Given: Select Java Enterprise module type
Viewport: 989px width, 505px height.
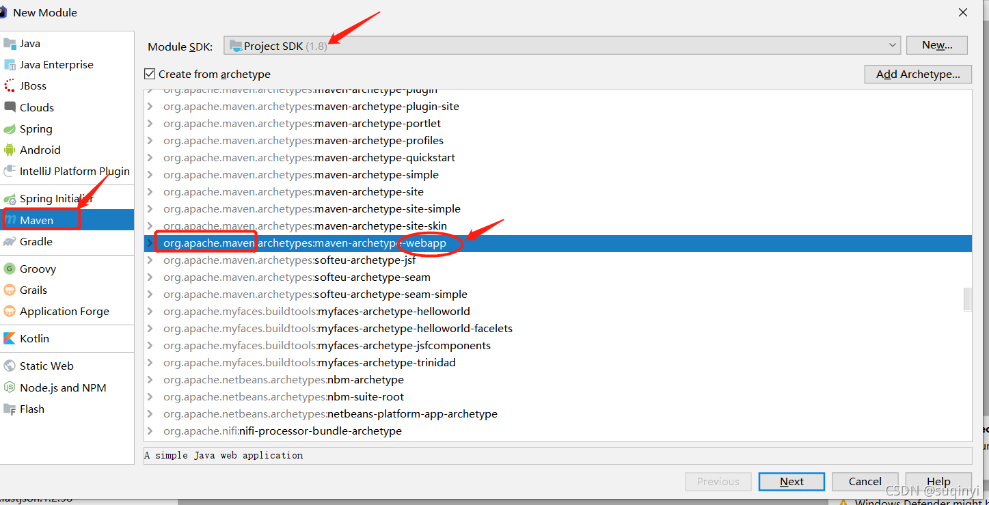Looking at the screenshot, I should [x=67, y=65].
